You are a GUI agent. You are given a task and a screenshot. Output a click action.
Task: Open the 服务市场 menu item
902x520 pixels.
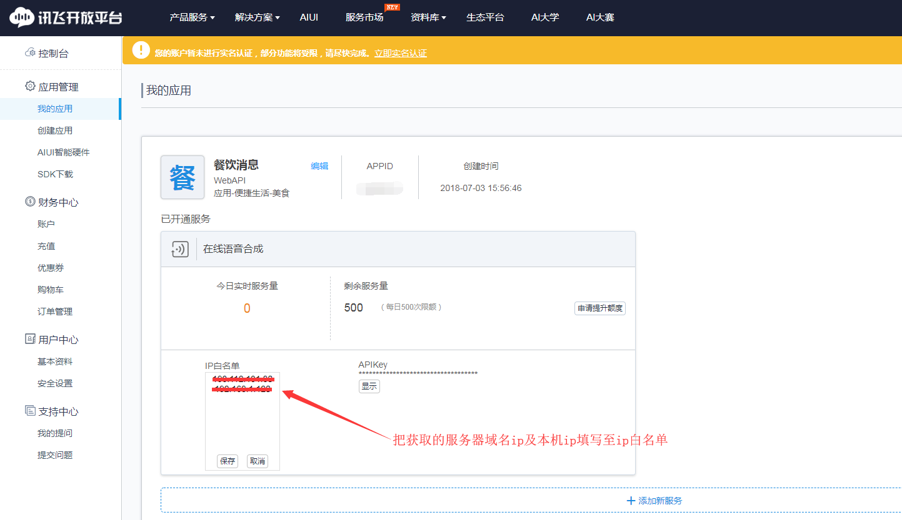click(x=364, y=17)
